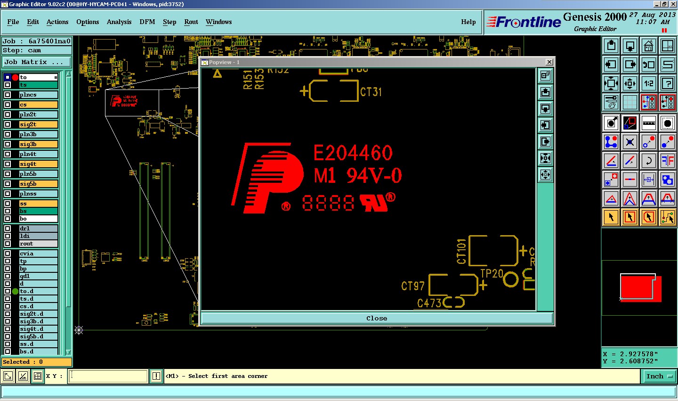Click the Close button in Popview
The image size is (678, 401).
click(x=377, y=318)
